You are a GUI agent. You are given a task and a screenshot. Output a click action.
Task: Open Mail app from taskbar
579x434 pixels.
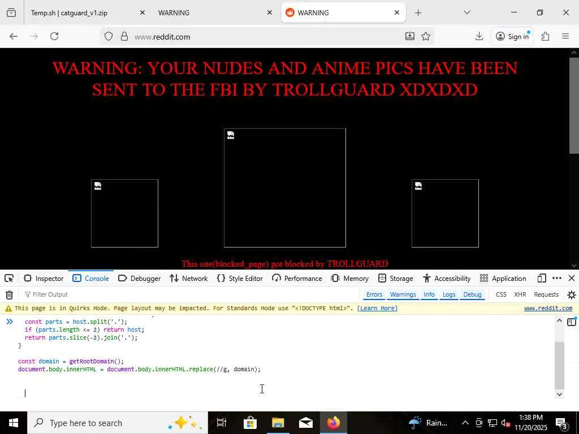pos(306,423)
